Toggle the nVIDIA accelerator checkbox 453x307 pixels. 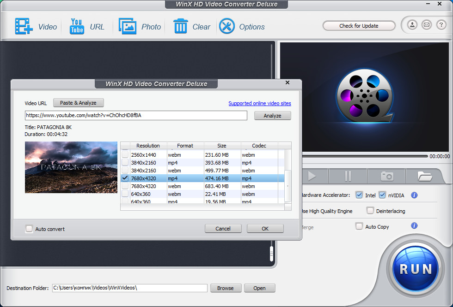tap(382, 195)
